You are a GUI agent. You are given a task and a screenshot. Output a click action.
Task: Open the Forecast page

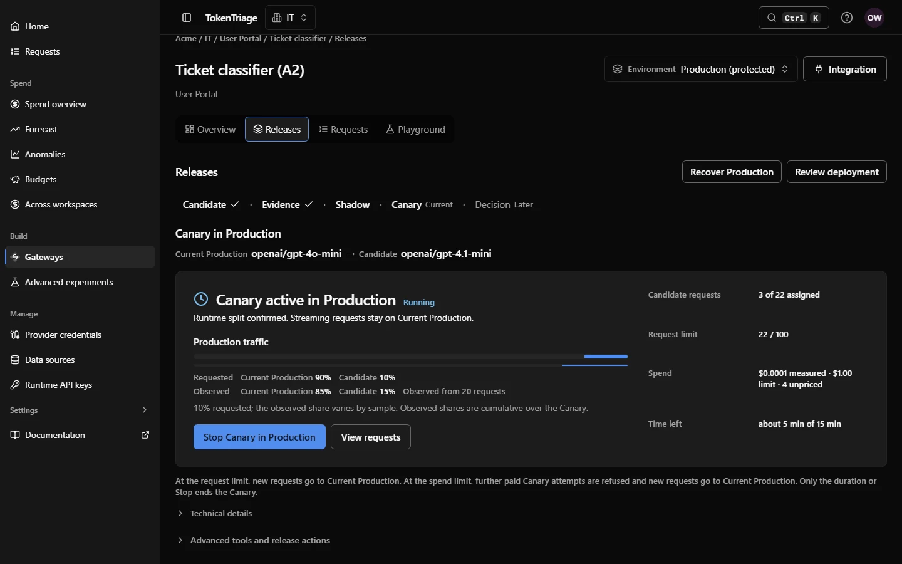click(x=80, y=129)
